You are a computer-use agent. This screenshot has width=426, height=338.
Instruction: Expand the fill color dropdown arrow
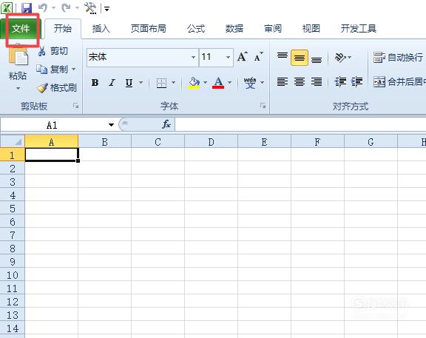click(x=205, y=83)
